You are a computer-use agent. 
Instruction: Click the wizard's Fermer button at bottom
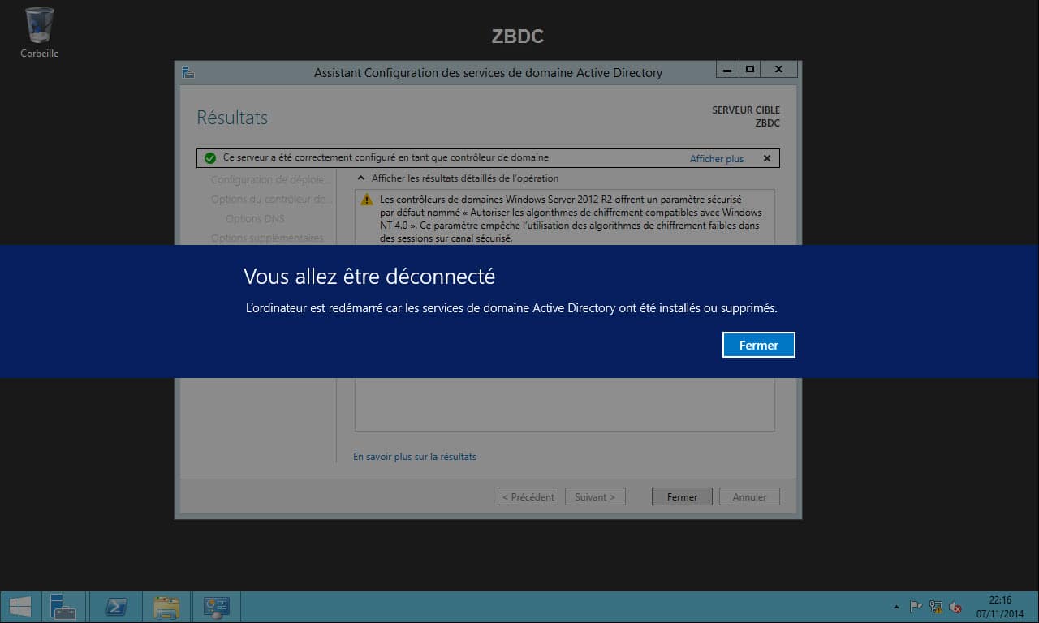[682, 496]
